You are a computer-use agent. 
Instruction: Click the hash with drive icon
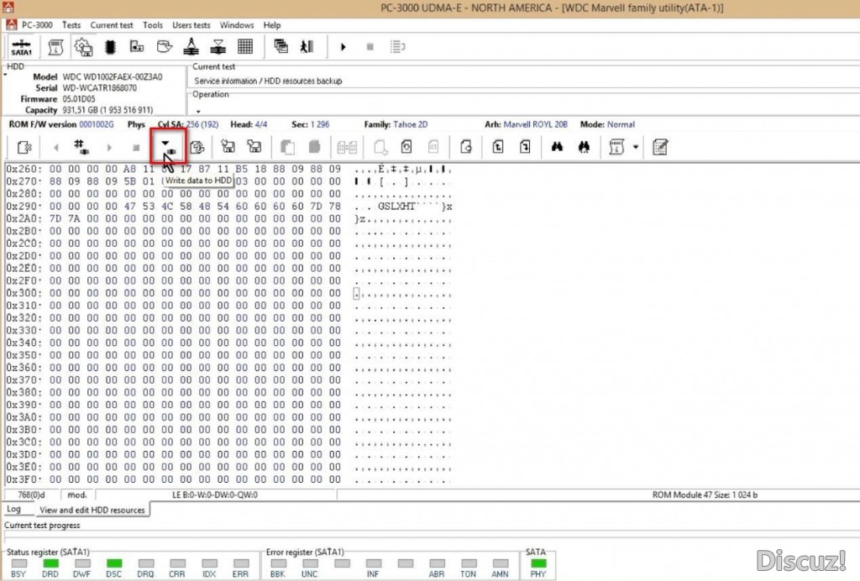tap(81, 146)
